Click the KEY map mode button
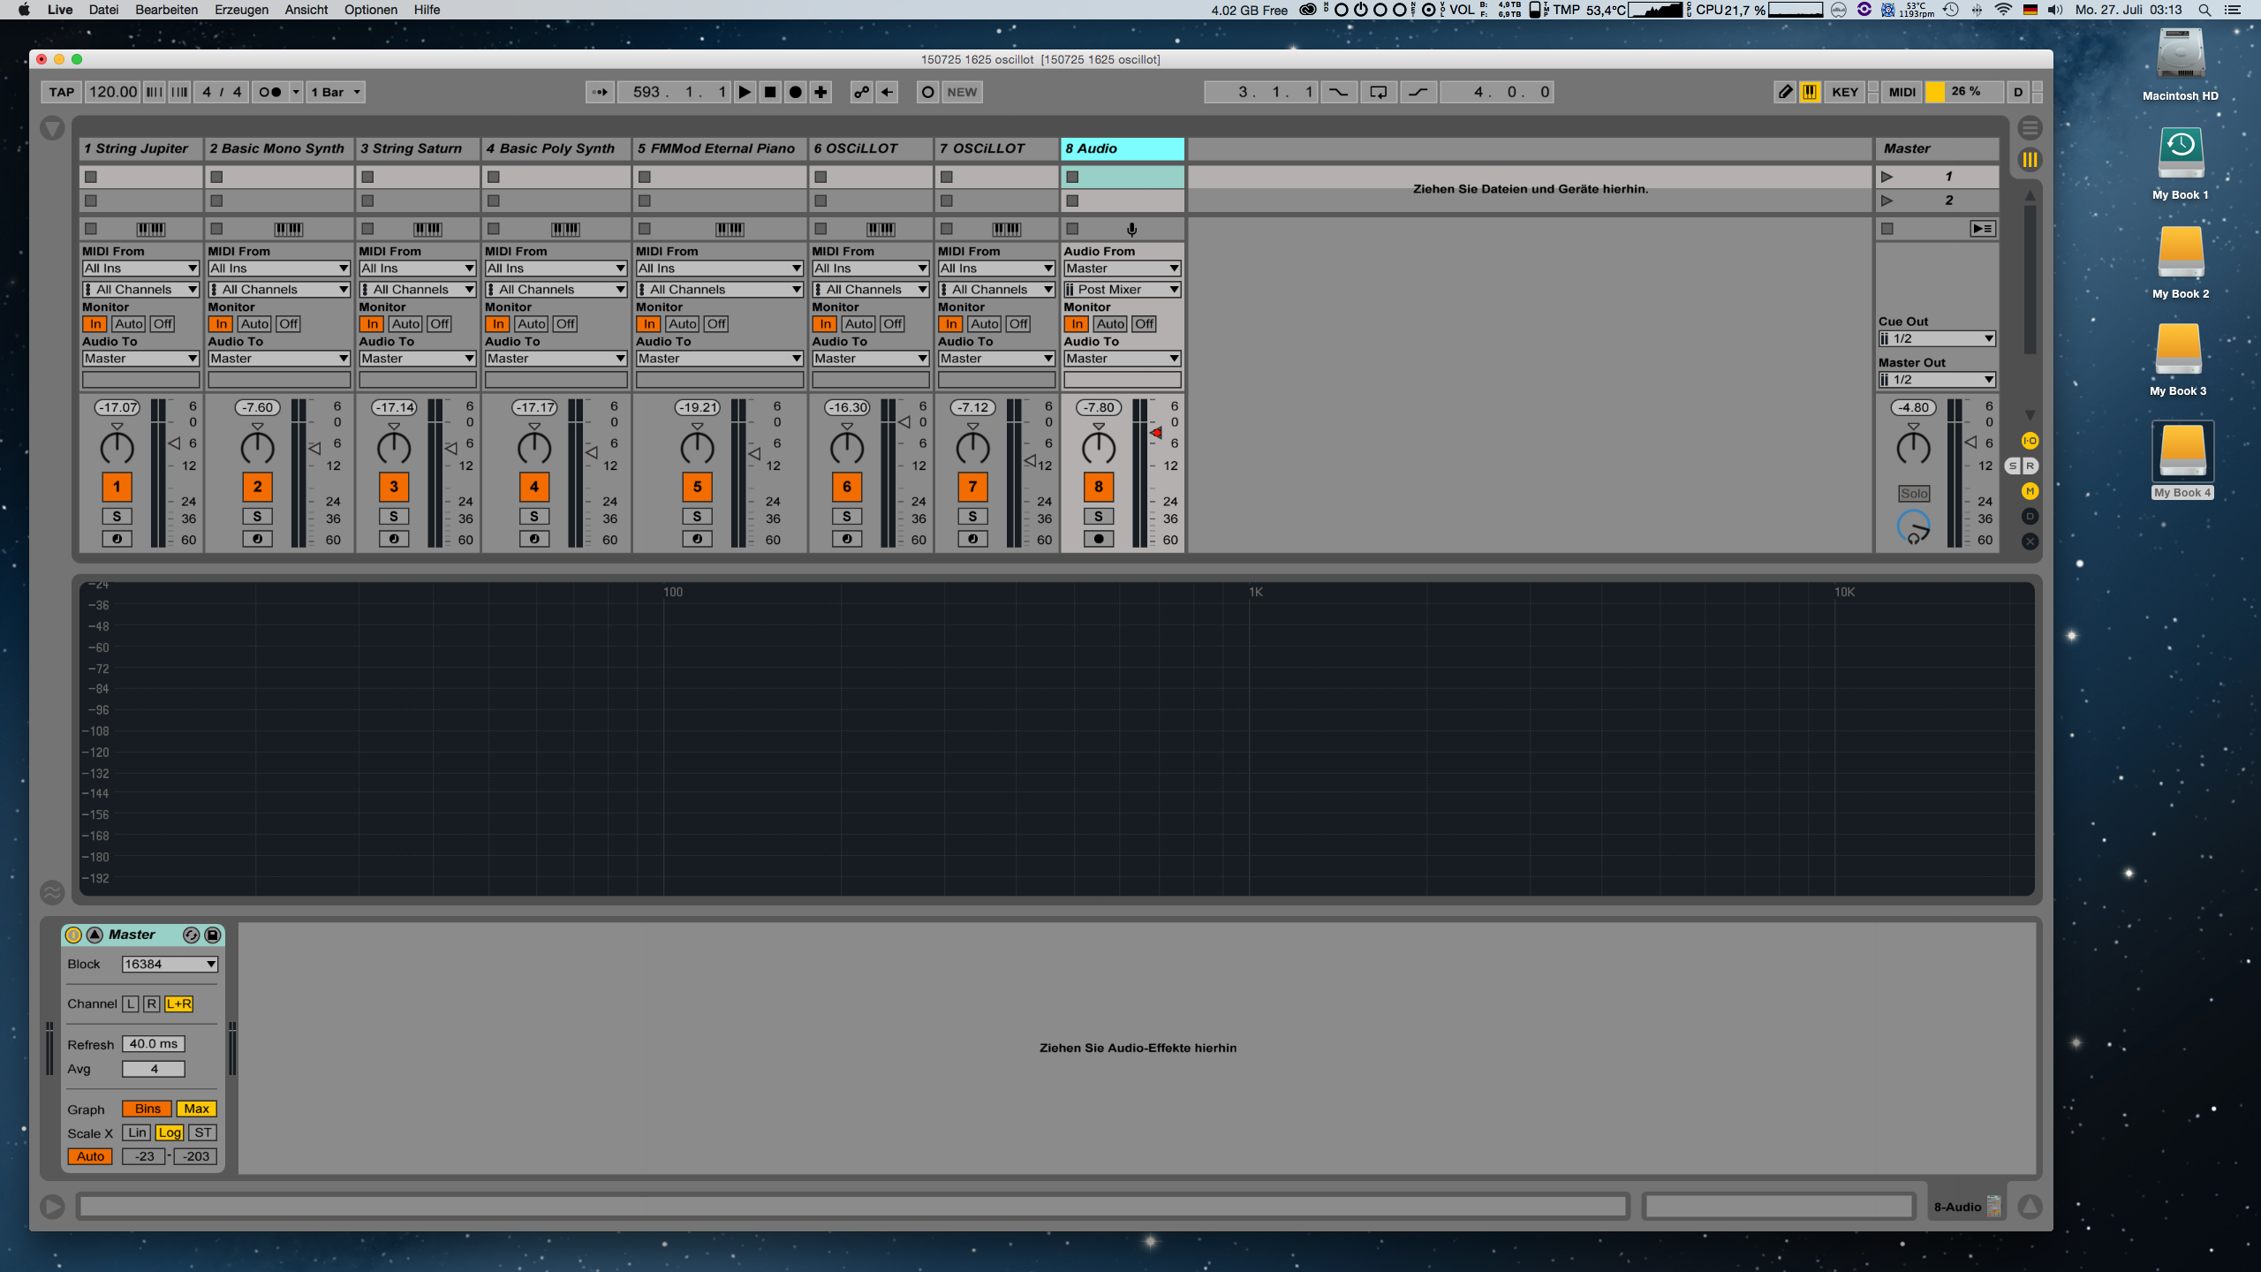 (x=1845, y=92)
